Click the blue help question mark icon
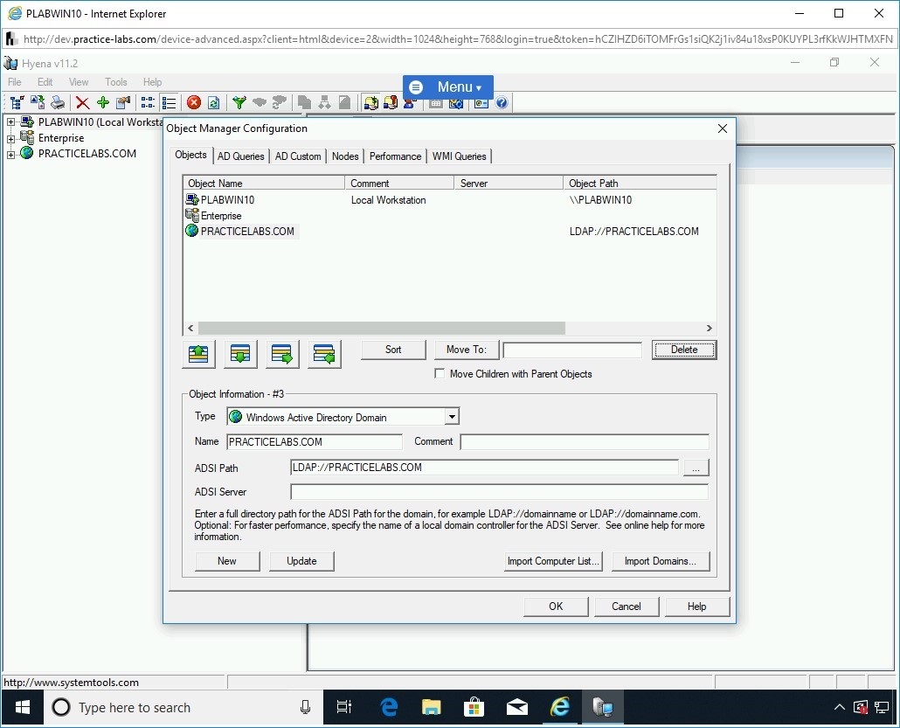Viewport: 900px width, 728px height. (502, 103)
